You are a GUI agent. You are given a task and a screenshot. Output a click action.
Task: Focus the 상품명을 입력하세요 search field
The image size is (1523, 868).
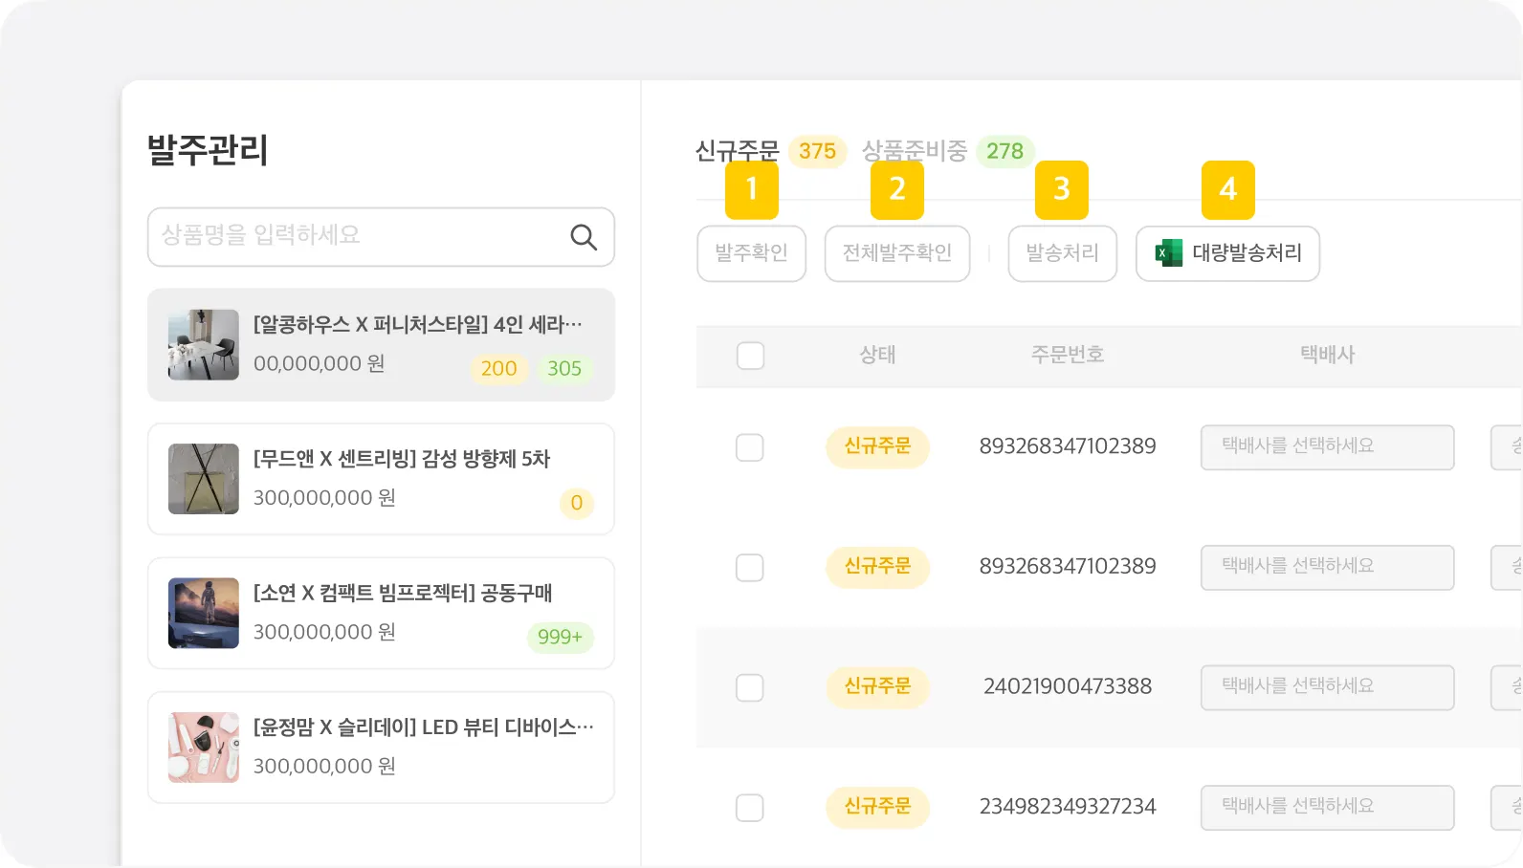tap(359, 236)
